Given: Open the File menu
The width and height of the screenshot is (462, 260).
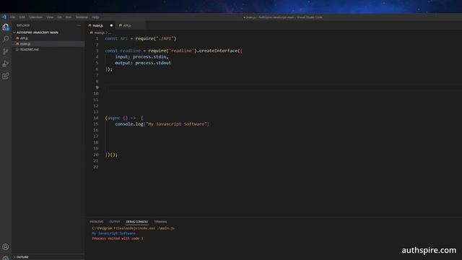Looking at the screenshot, I should click(x=13, y=17).
